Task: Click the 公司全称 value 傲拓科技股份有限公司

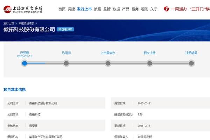Action: tap(43, 103)
